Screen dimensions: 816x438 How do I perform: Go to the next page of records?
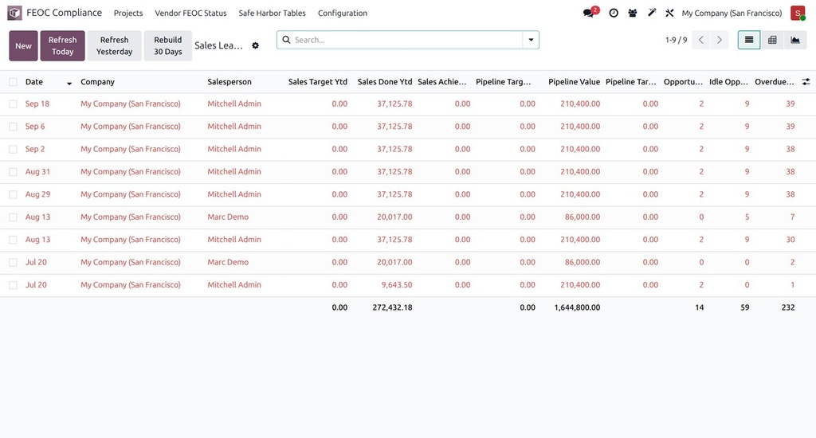(720, 40)
